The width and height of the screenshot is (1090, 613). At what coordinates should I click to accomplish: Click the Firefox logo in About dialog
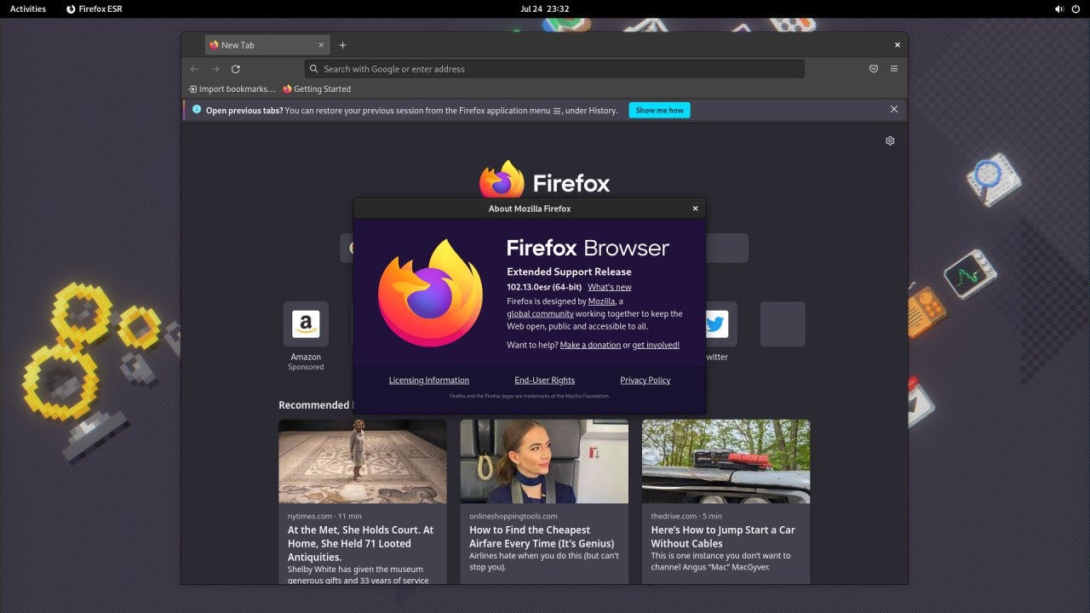coord(430,293)
